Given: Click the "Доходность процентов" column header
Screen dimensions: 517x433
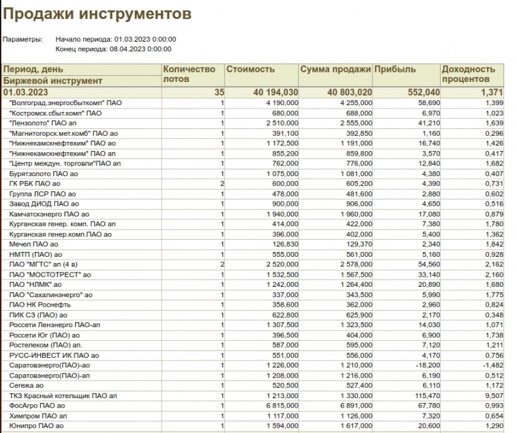Looking at the screenshot, I should [468, 74].
